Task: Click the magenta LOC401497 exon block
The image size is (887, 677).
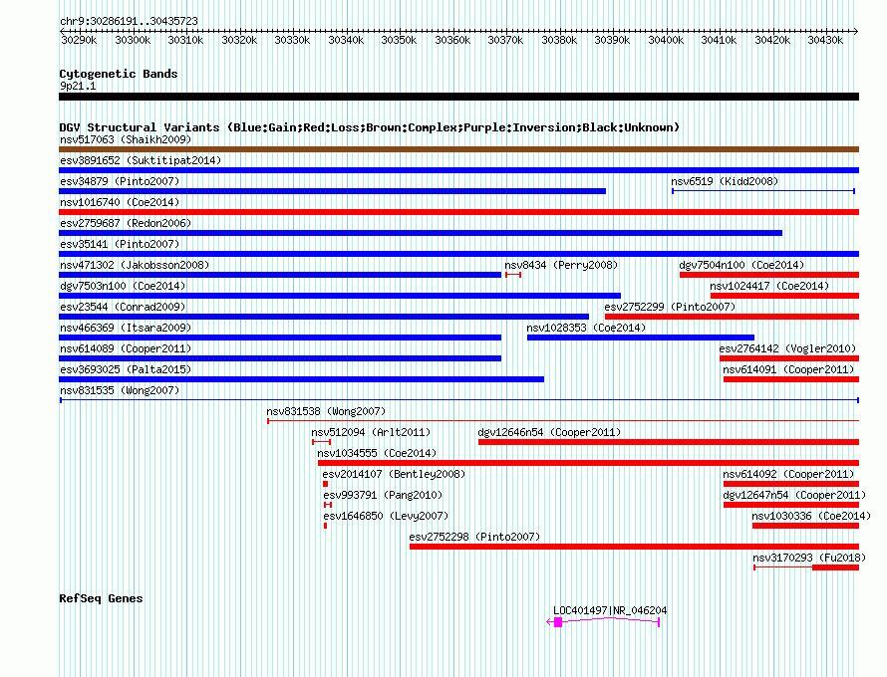Action: point(558,622)
